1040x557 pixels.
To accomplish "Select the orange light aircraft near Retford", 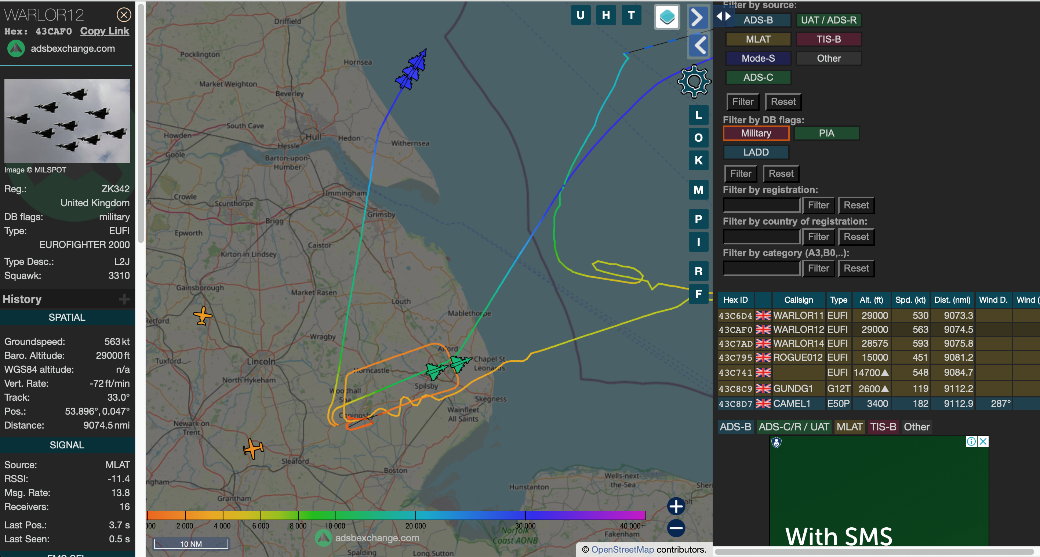I will [203, 315].
